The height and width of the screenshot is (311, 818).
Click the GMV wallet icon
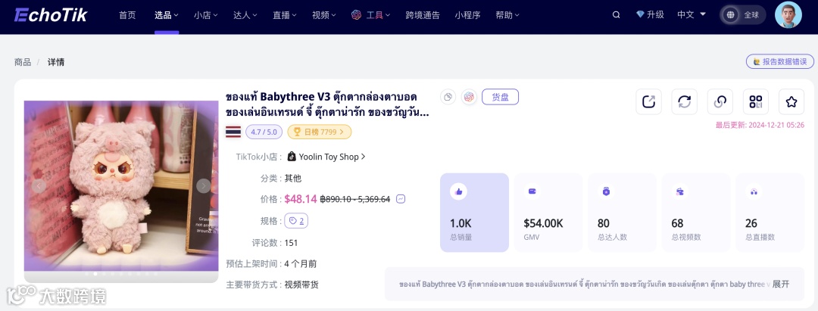pos(532,191)
